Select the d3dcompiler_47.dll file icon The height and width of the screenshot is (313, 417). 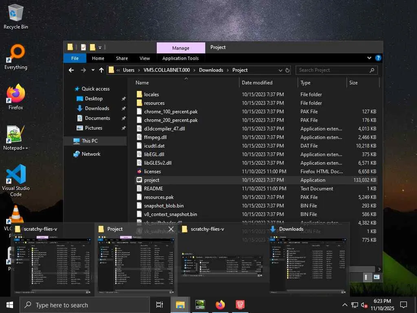(x=139, y=128)
